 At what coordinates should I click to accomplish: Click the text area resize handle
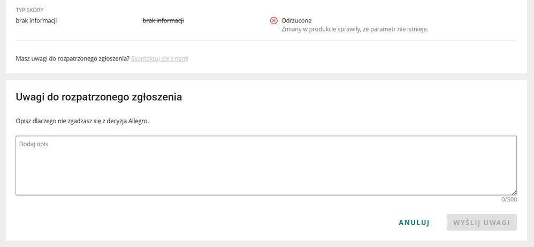tap(514, 192)
